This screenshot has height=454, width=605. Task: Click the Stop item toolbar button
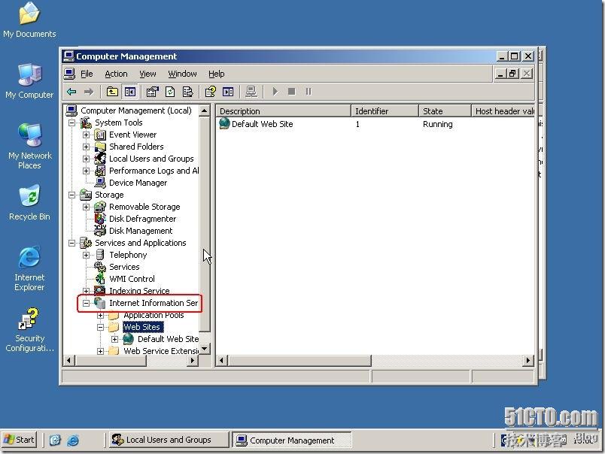click(292, 92)
